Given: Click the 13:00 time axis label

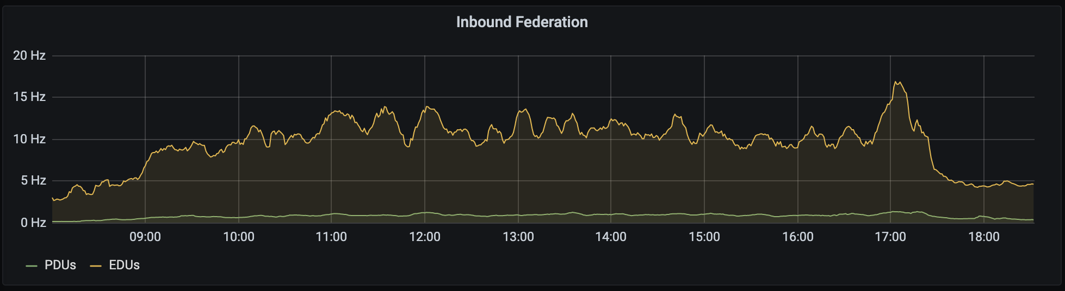Looking at the screenshot, I should point(518,237).
